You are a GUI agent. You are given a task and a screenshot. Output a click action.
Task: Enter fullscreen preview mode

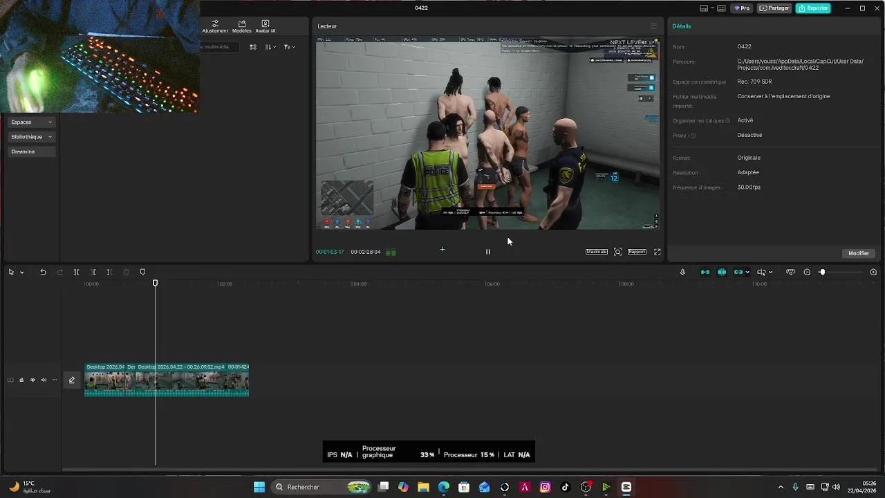pyautogui.click(x=657, y=252)
